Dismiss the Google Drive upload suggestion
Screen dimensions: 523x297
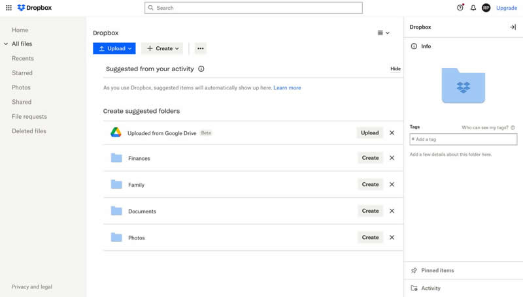pyautogui.click(x=392, y=133)
